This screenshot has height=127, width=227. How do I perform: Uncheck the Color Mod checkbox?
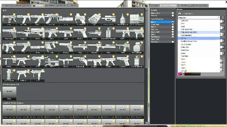click(173, 24)
